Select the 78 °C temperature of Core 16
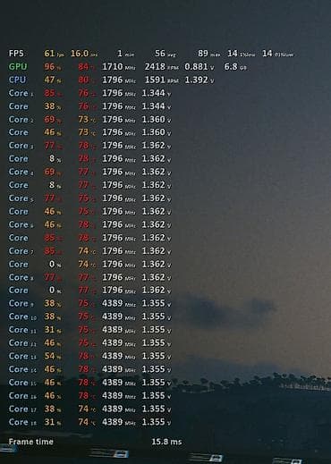This screenshot has height=464, width=331. coord(87,395)
